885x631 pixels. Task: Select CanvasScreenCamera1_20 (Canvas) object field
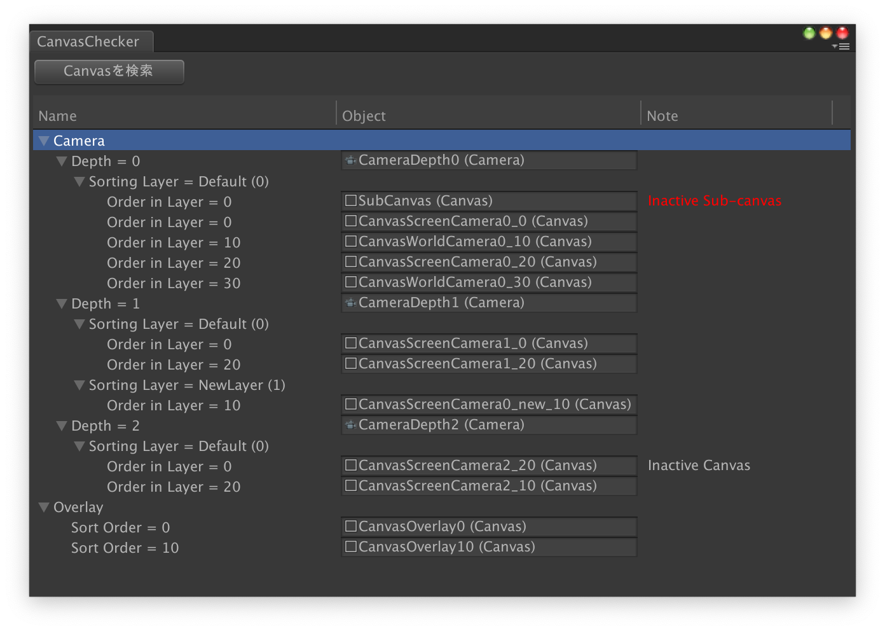click(489, 364)
